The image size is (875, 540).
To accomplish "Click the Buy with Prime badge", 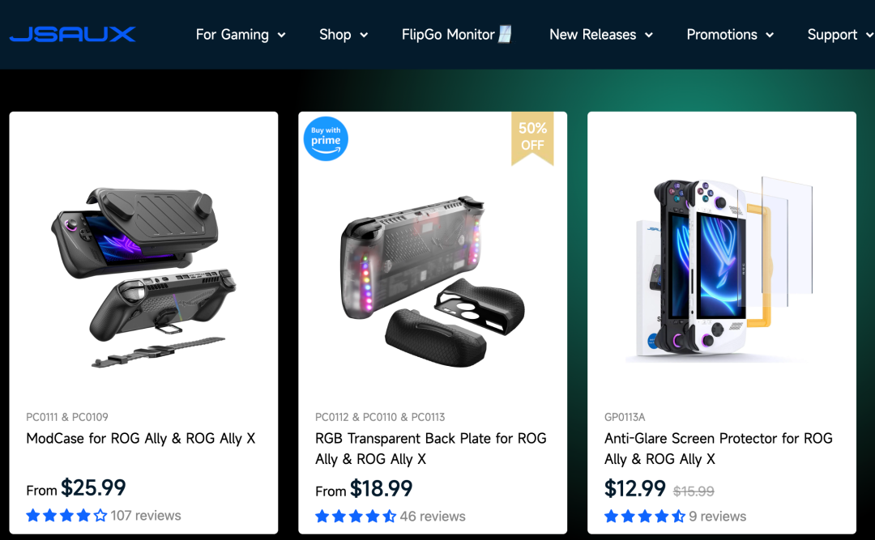I will [326, 138].
